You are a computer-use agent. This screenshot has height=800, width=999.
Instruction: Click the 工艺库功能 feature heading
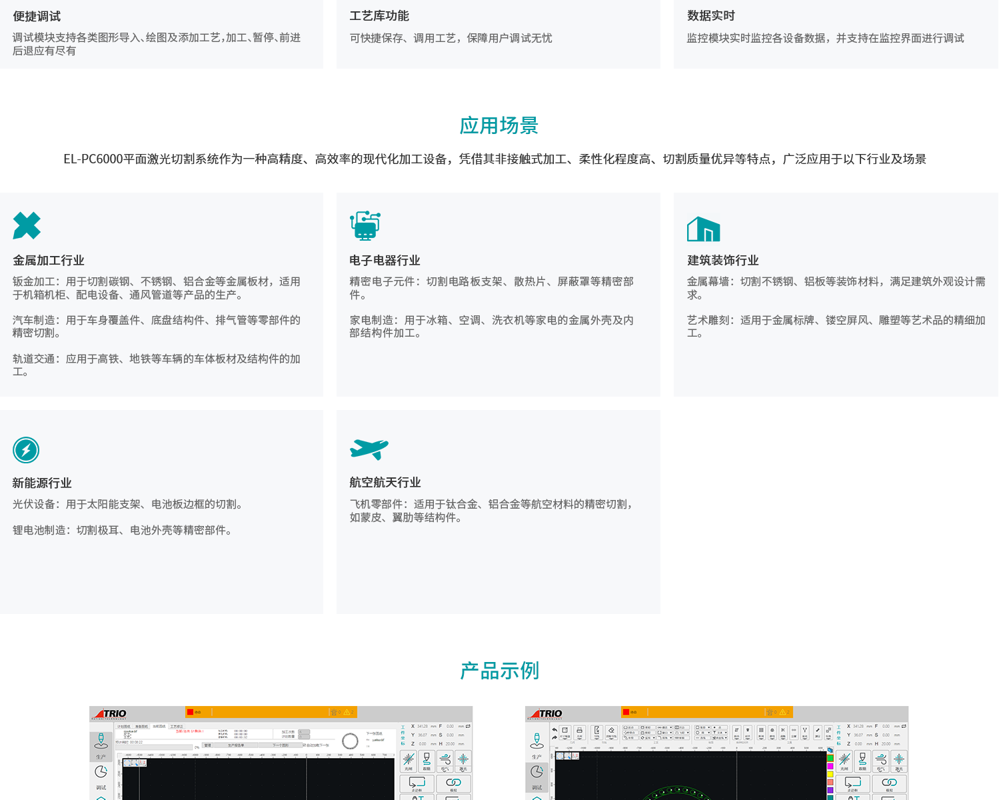point(379,16)
